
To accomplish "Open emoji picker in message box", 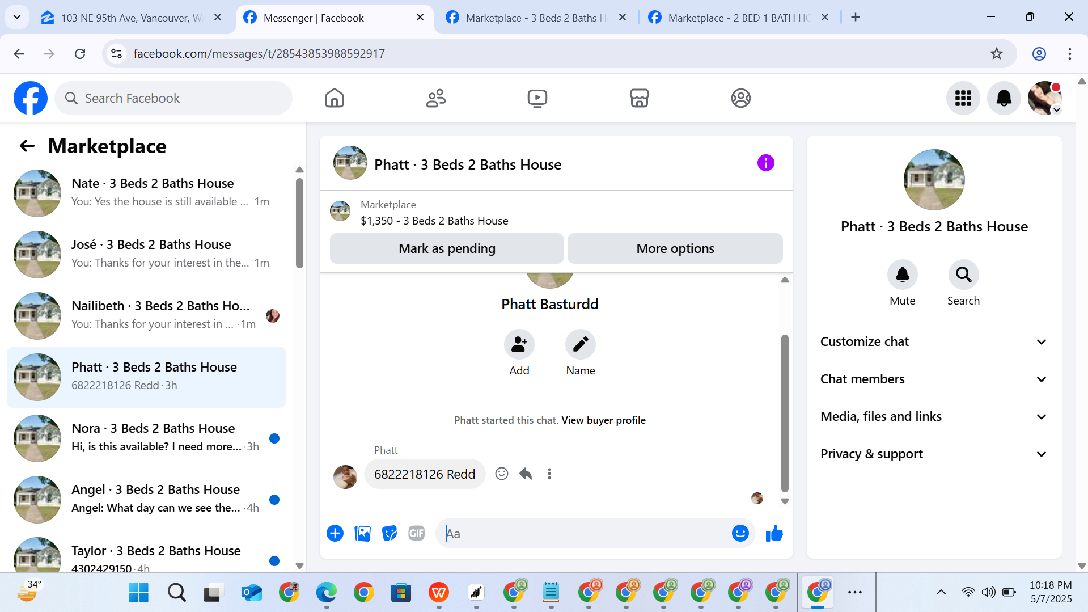I will tap(740, 533).
